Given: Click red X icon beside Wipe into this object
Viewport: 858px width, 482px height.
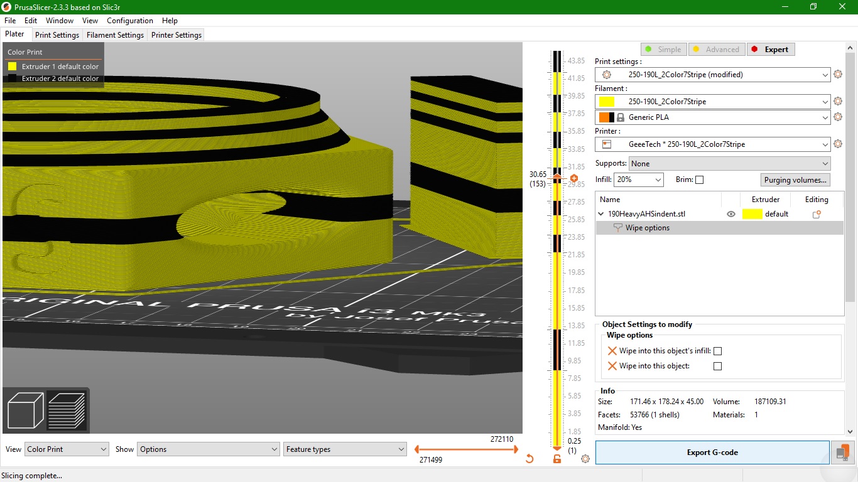Looking at the screenshot, I should pos(612,366).
